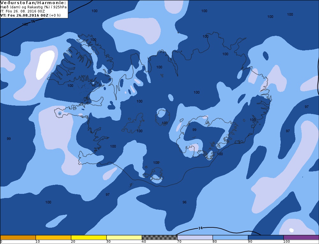Click the '96' humidity value on the map

pyautogui.click(x=184, y=202)
